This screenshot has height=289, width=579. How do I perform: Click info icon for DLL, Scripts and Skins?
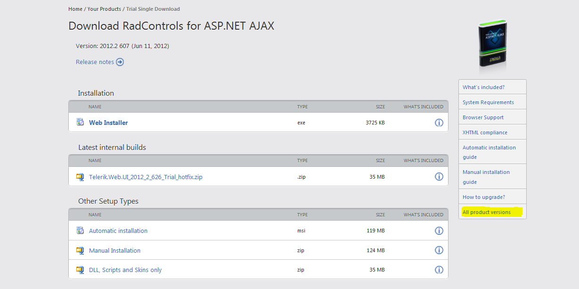pyautogui.click(x=439, y=270)
